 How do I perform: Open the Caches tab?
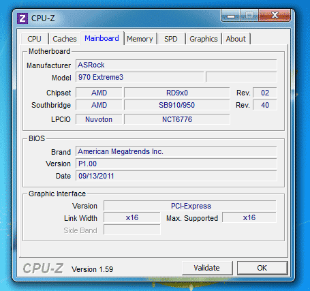(65, 39)
